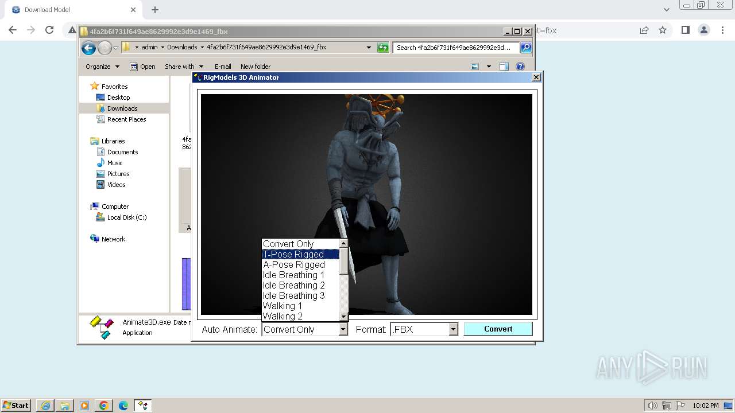
Task: Open Documents library
Action: (122, 152)
